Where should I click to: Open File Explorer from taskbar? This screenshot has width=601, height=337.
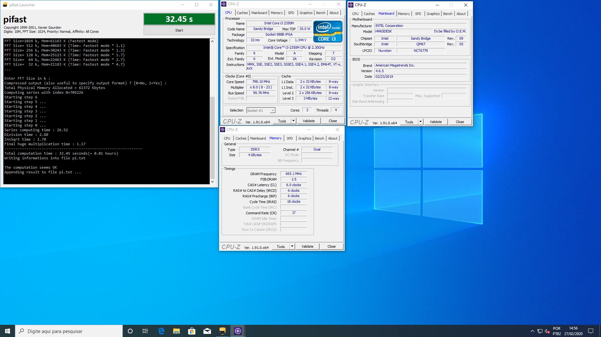[x=176, y=331]
